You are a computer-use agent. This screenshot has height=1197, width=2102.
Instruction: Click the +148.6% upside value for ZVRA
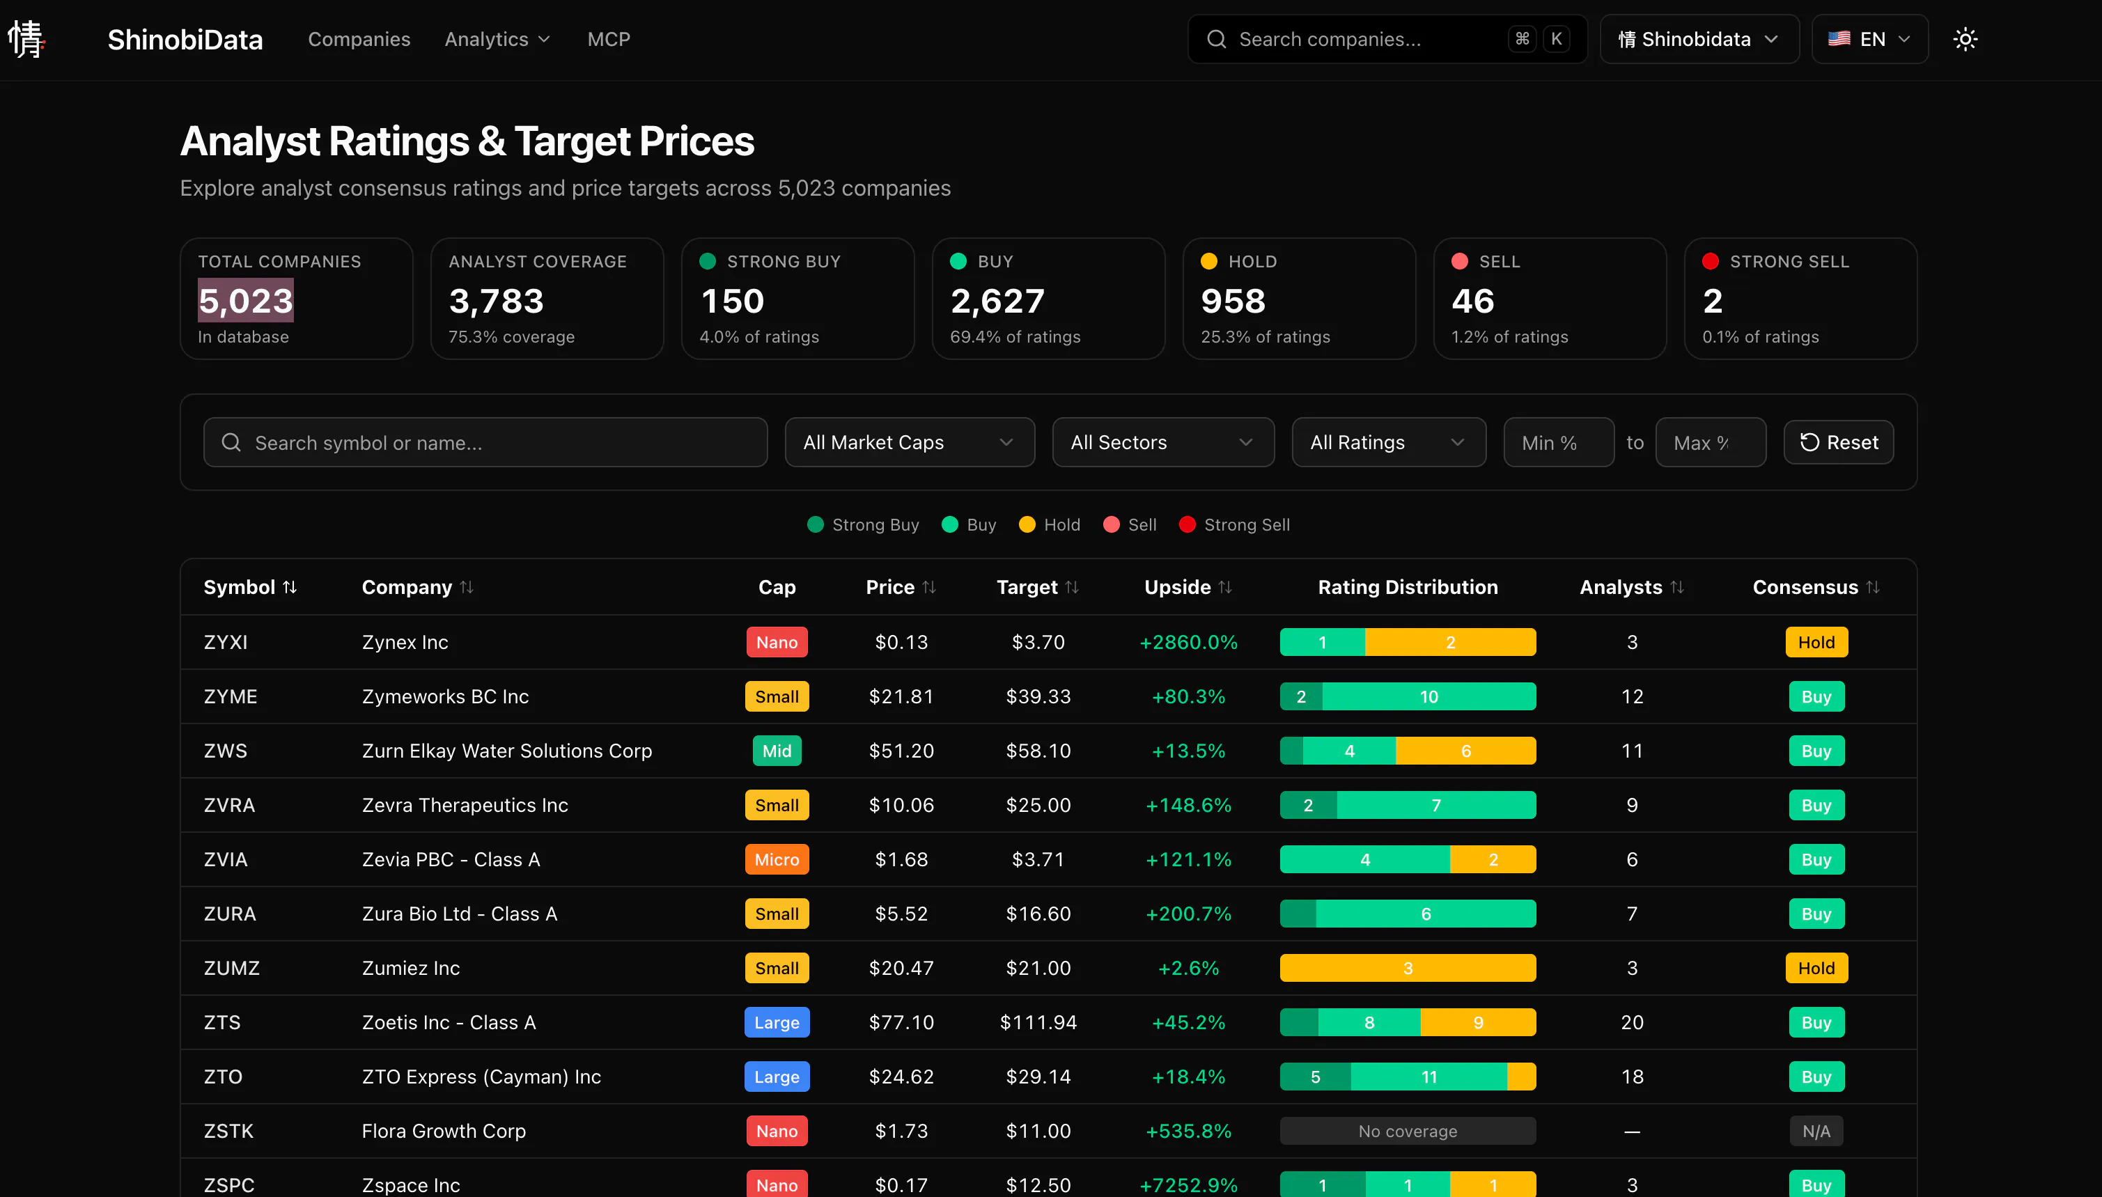click(x=1188, y=805)
